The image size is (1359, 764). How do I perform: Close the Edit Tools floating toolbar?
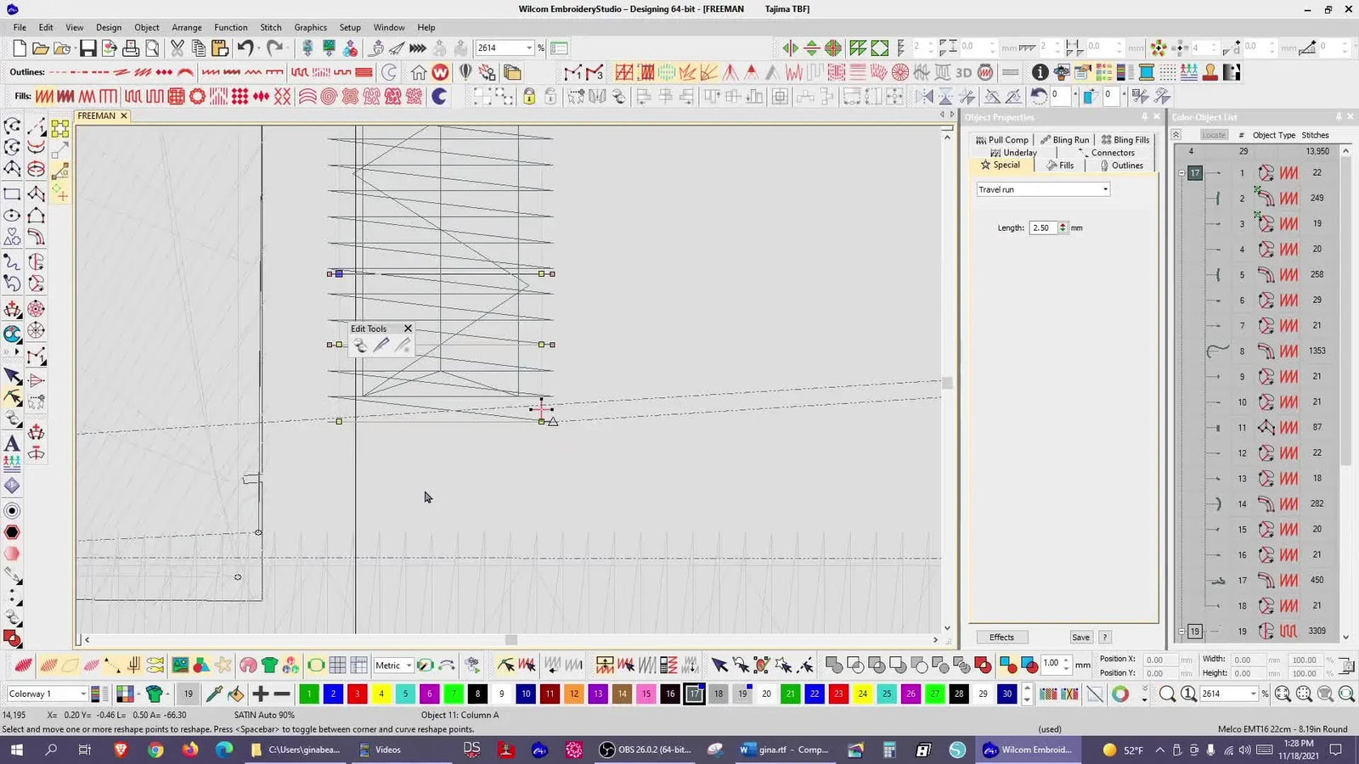[x=408, y=329]
